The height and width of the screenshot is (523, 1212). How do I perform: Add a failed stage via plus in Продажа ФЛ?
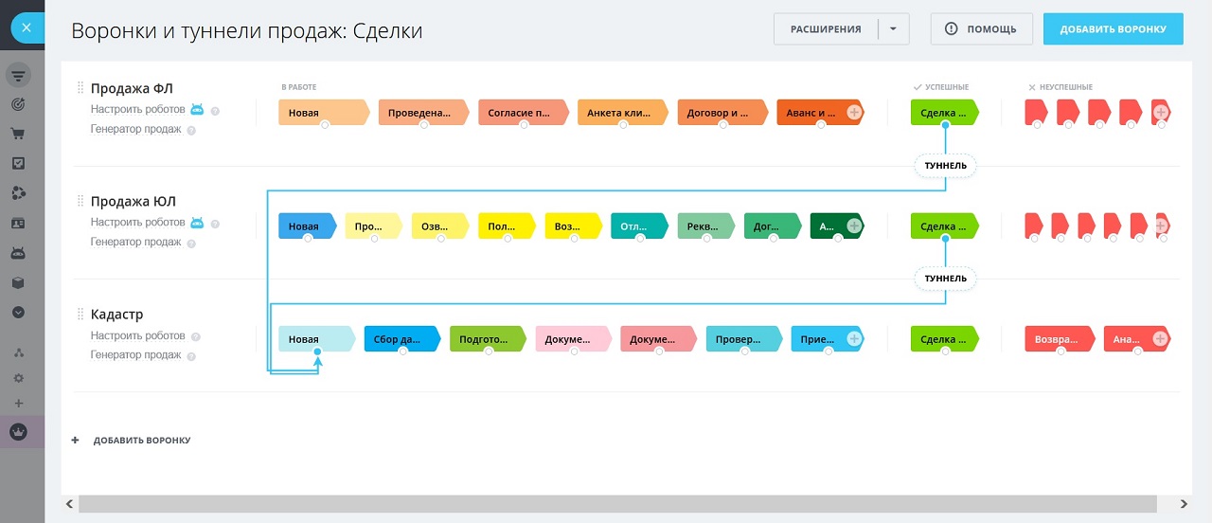[1161, 113]
